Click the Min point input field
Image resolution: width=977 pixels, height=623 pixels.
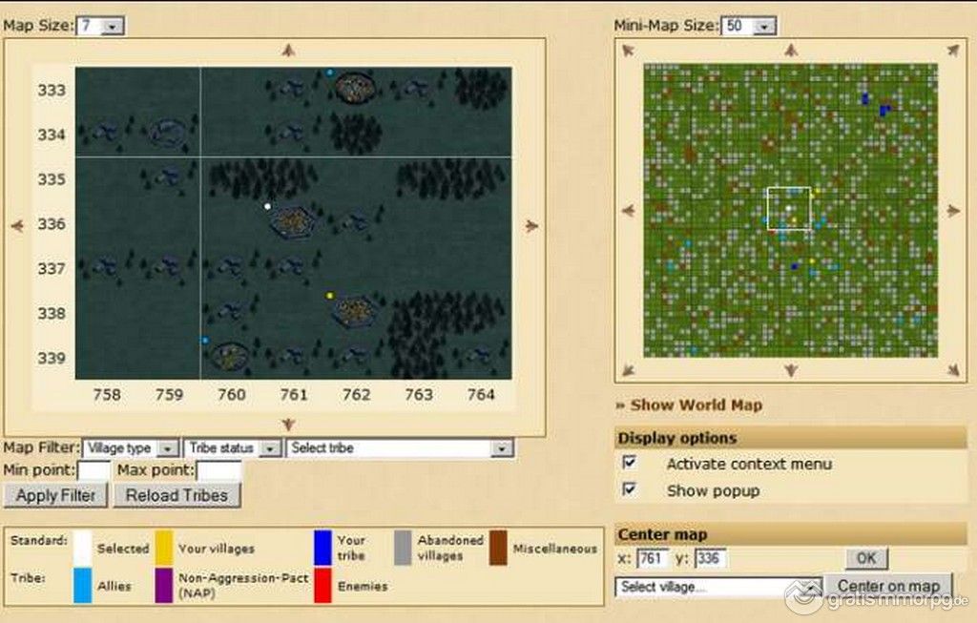click(x=94, y=470)
